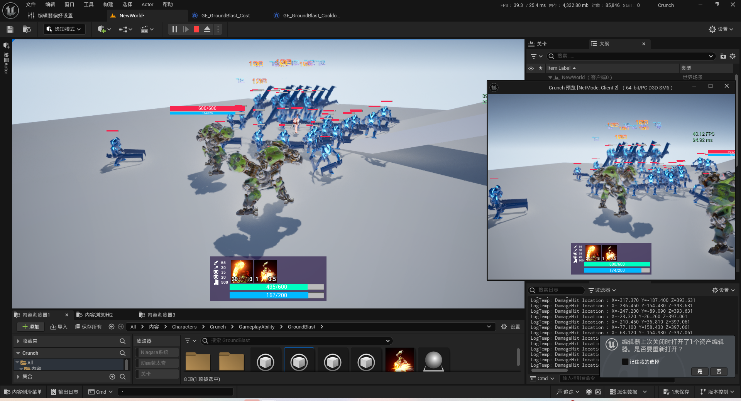Click 是 to reopen the asset editor

tap(700, 372)
